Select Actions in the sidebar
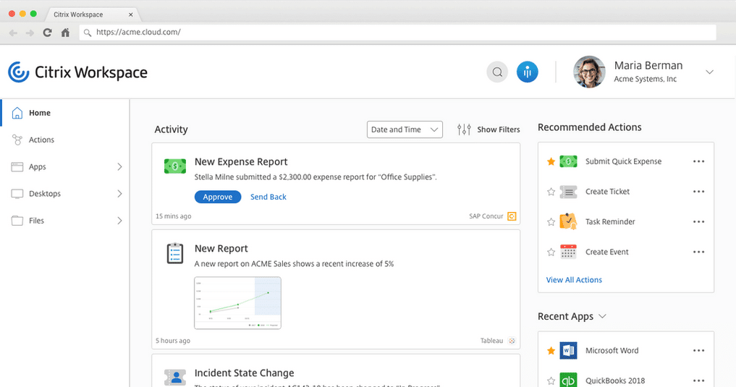The height and width of the screenshot is (387, 736). 65,140
